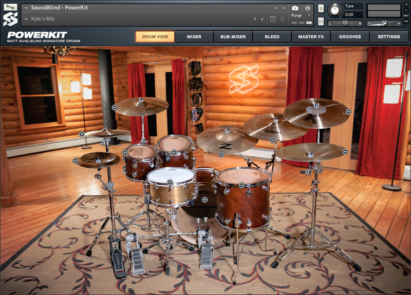
Task: Open the instrument info icon
Action: [307, 8]
